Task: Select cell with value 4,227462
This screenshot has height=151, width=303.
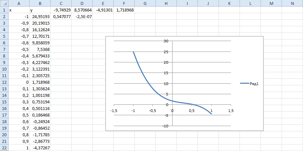Action: (40, 63)
